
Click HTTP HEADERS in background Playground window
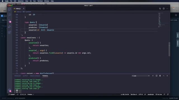[20, 98]
